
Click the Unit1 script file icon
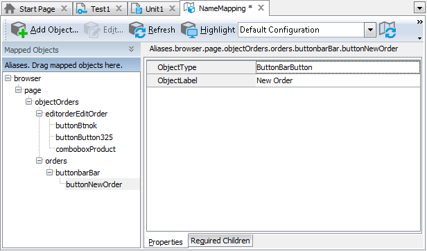[137, 9]
